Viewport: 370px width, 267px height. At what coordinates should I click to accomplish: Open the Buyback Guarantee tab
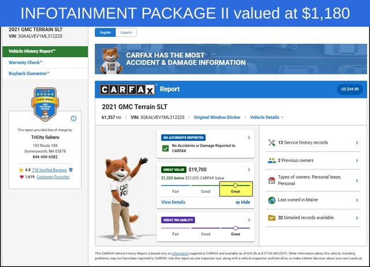pyautogui.click(x=29, y=73)
